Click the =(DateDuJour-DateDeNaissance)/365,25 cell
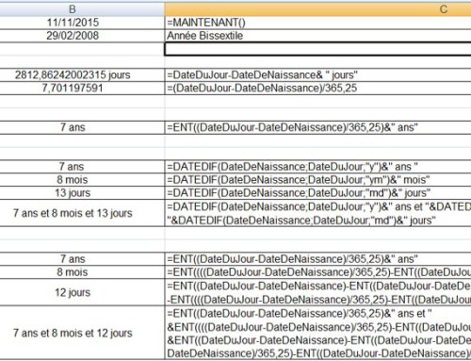 click(317, 89)
